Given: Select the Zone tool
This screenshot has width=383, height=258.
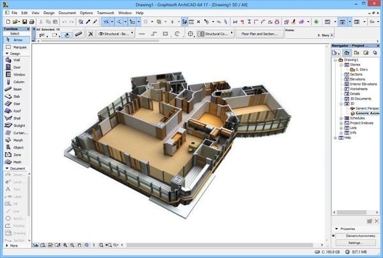Looking at the screenshot, I should point(16,155).
